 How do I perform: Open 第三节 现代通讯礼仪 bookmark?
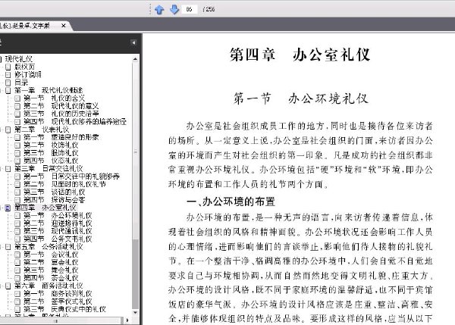tap(58, 231)
